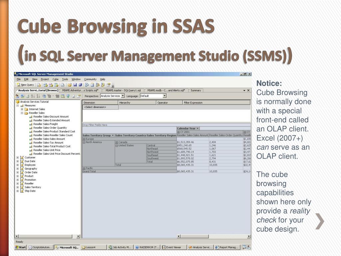
Task: Click the Summary page icon in the main toolbar
Action: tap(92, 85)
